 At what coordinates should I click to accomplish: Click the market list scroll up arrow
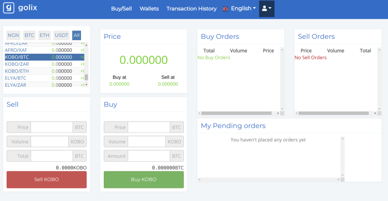tap(86, 45)
